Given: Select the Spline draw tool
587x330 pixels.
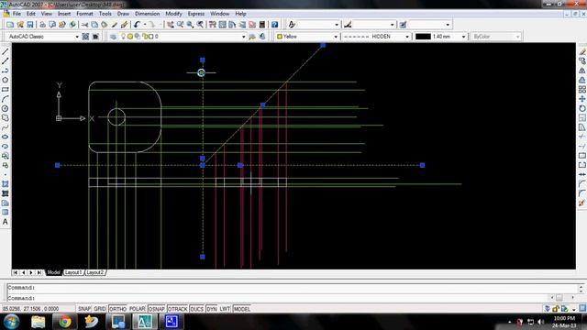Looking at the screenshot, I should (x=6, y=127).
